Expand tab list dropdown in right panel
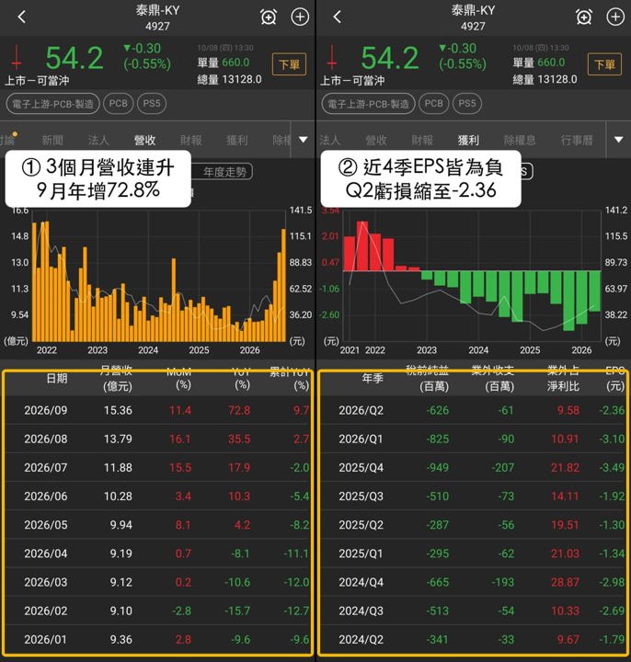631x662 pixels. (x=619, y=140)
